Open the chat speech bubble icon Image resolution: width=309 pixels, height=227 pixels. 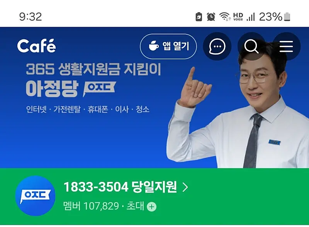click(217, 46)
